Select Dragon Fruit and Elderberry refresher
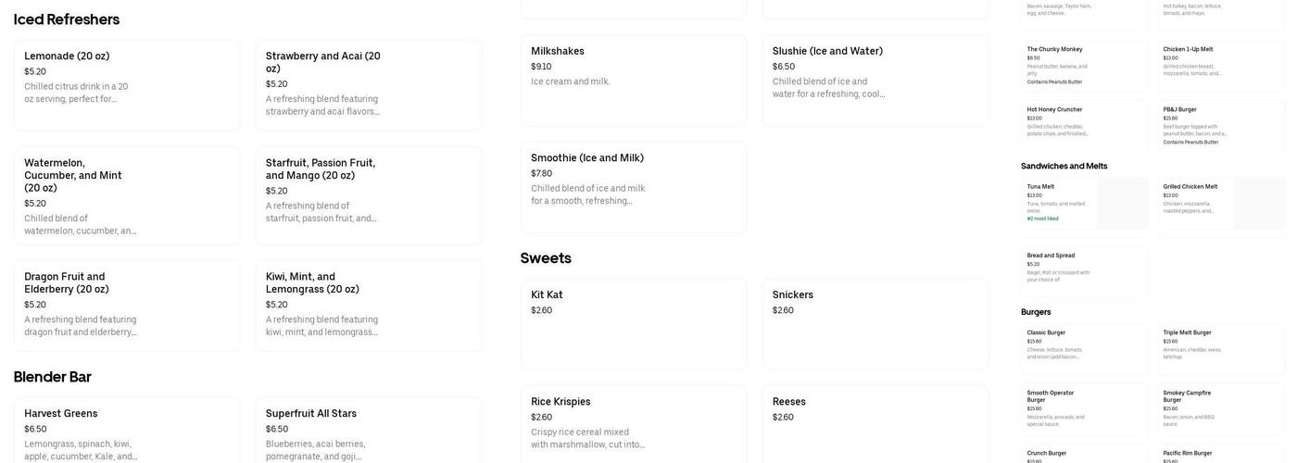Screen dimensions: 1297x463 click(x=126, y=305)
